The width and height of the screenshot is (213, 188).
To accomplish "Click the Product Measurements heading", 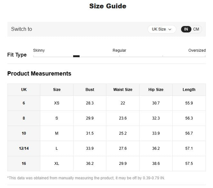I will tap(39, 74).
